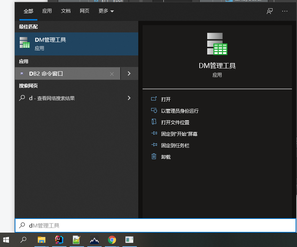Click the Windows Start button
297x247 pixels.
pyautogui.click(x=7, y=240)
